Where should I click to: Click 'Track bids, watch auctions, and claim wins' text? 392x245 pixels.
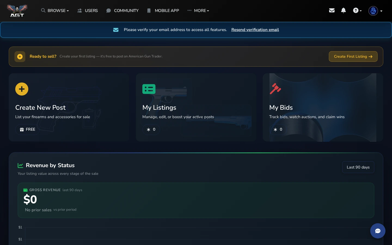click(x=307, y=117)
